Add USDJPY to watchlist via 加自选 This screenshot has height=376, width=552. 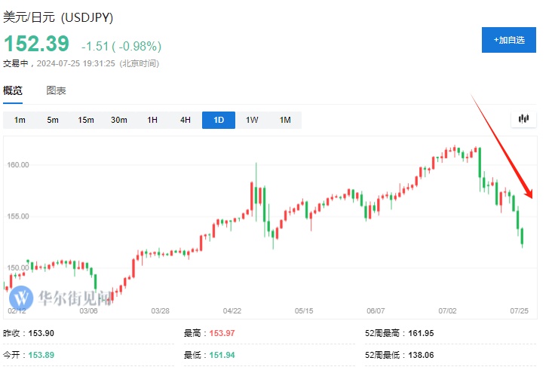pyautogui.click(x=509, y=39)
